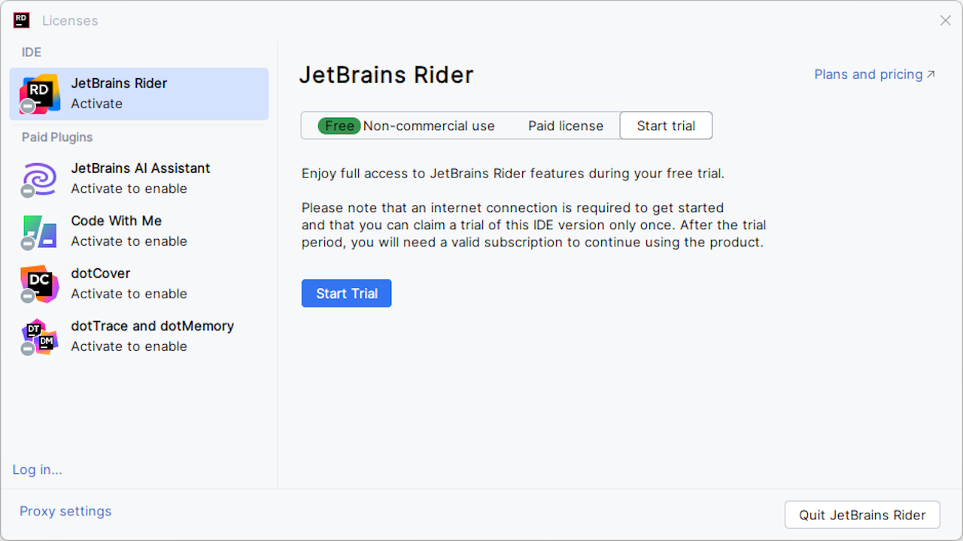Select the JetBrains Rider icon in sidebar
Screen dimensions: 963x541
tap(38, 93)
